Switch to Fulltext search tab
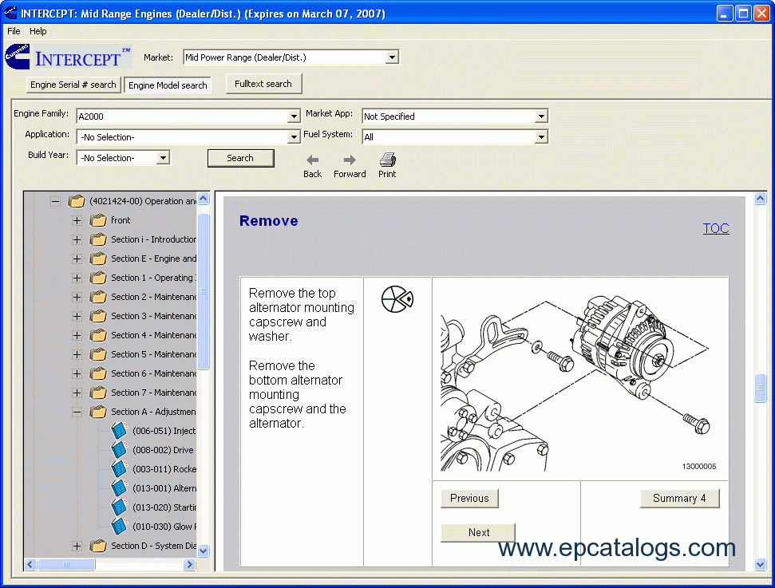The width and height of the screenshot is (775, 588). (x=263, y=84)
